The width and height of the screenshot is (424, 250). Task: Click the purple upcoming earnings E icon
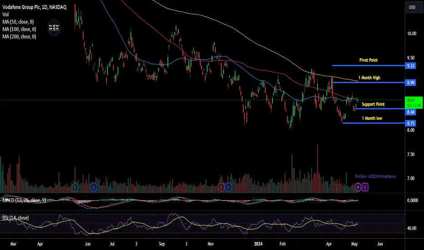[x=365, y=187]
